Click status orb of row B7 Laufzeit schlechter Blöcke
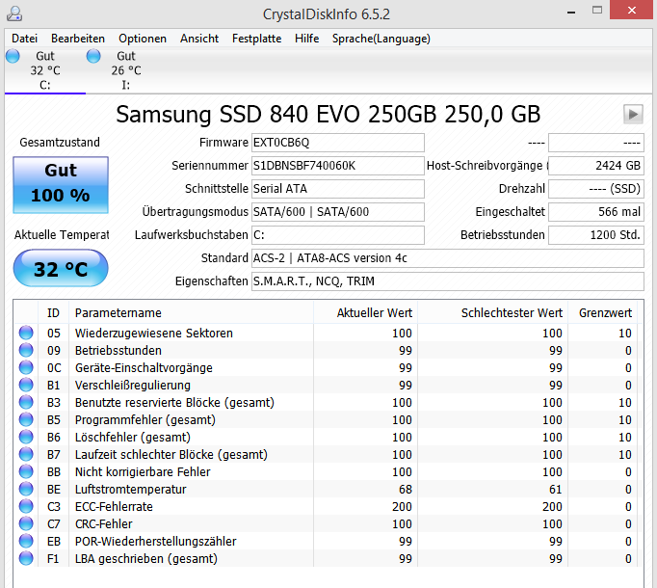The image size is (657, 588). [x=26, y=455]
